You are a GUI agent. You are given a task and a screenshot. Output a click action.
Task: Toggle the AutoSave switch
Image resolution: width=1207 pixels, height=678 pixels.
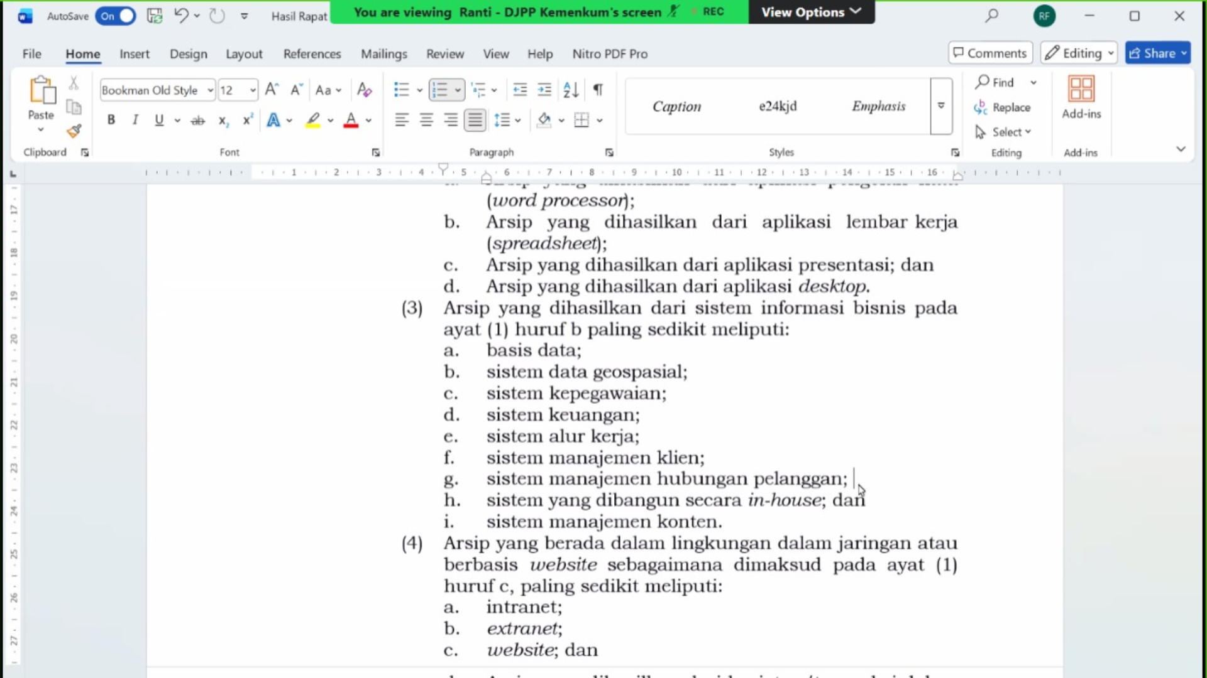116,16
